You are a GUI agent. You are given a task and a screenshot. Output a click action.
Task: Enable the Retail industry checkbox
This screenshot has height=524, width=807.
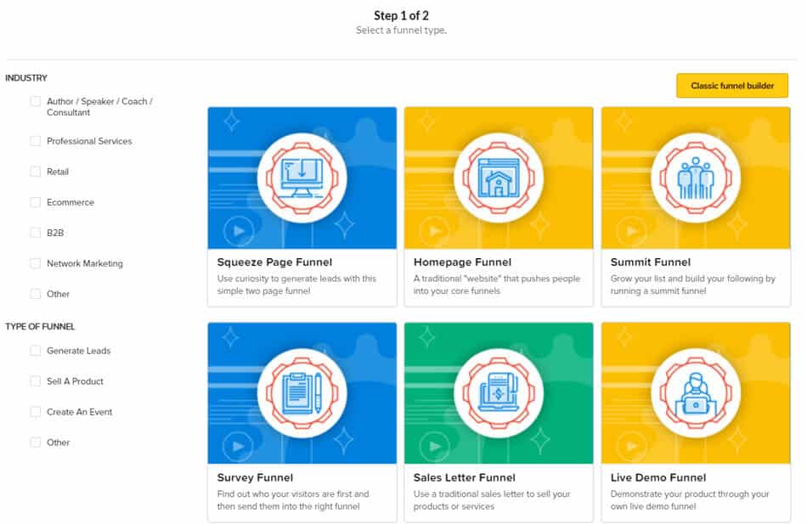35,172
